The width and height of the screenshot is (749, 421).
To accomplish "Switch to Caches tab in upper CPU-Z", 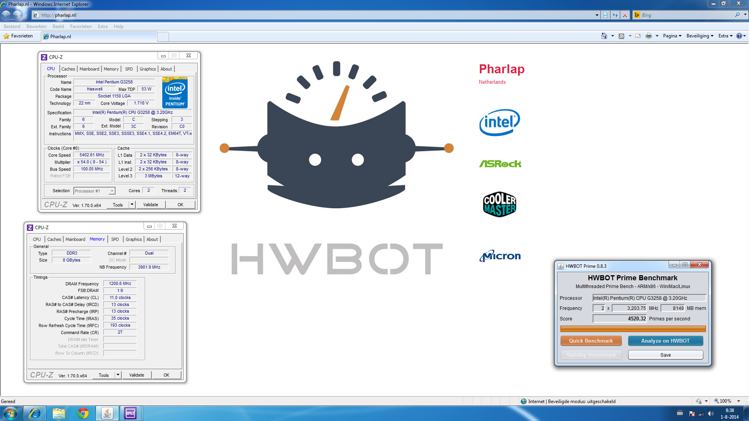I will pyautogui.click(x=68, y=69).
